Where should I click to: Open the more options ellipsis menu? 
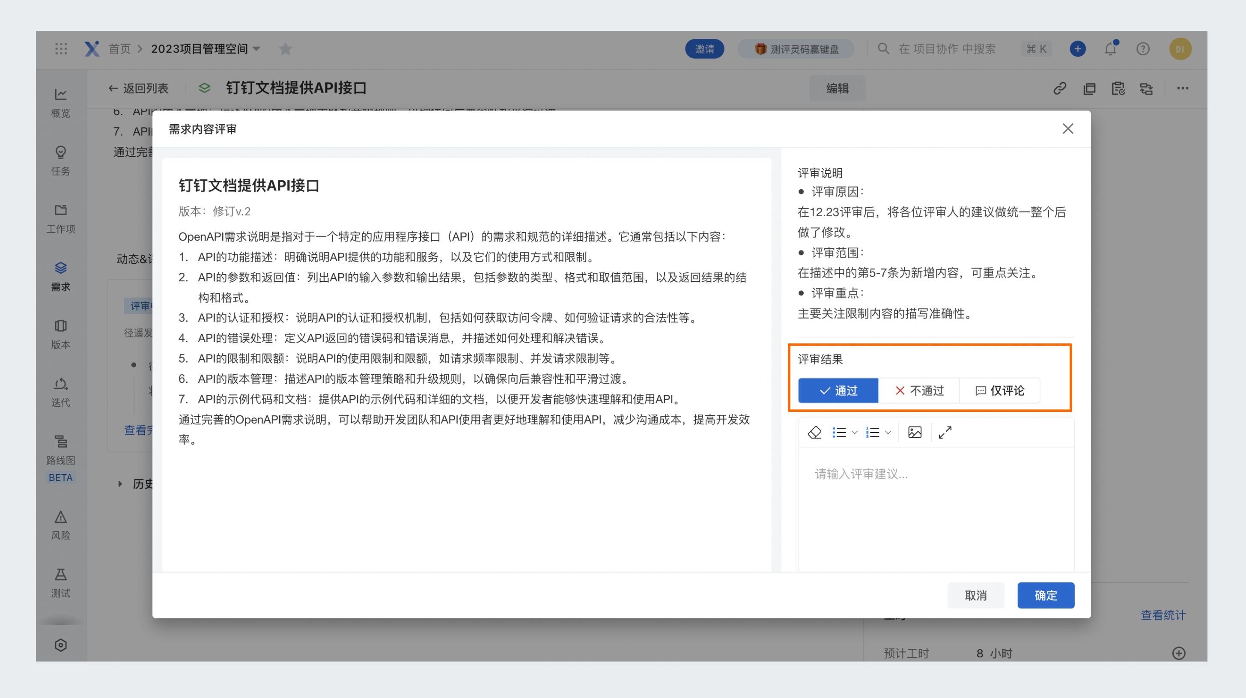[x=1183, y=89]
